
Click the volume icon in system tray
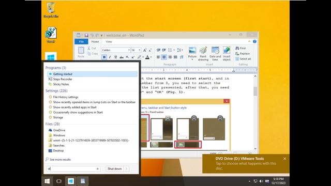(261, 181)
